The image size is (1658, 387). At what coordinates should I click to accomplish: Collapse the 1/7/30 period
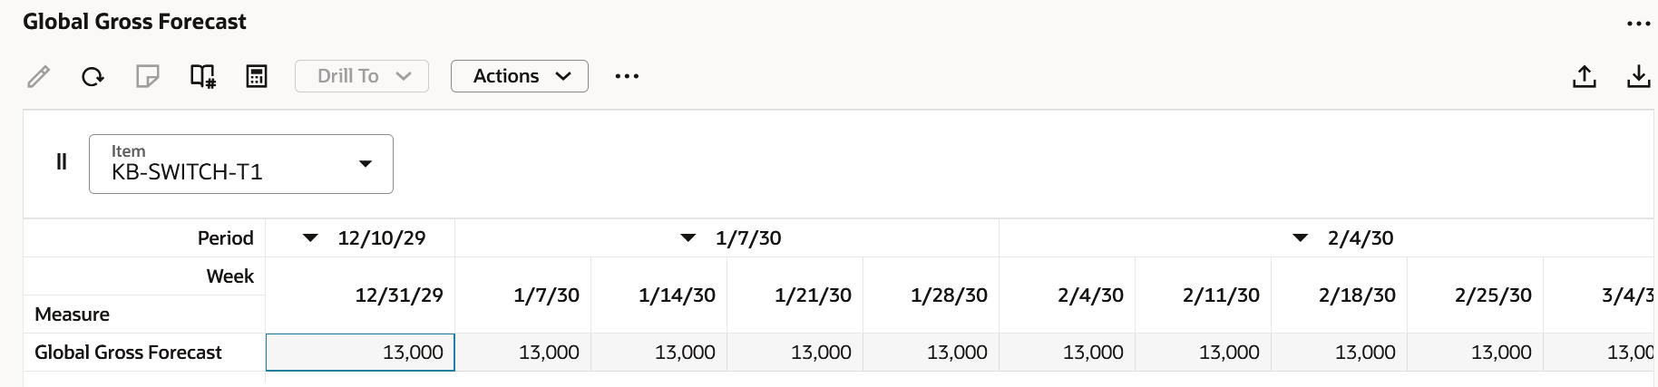(688, 238)
